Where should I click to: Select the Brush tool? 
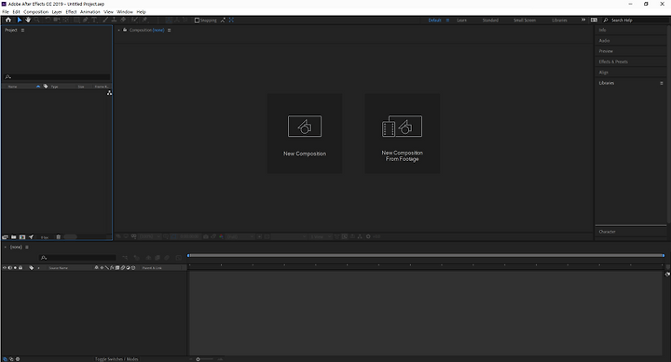(x=105, y=20)
